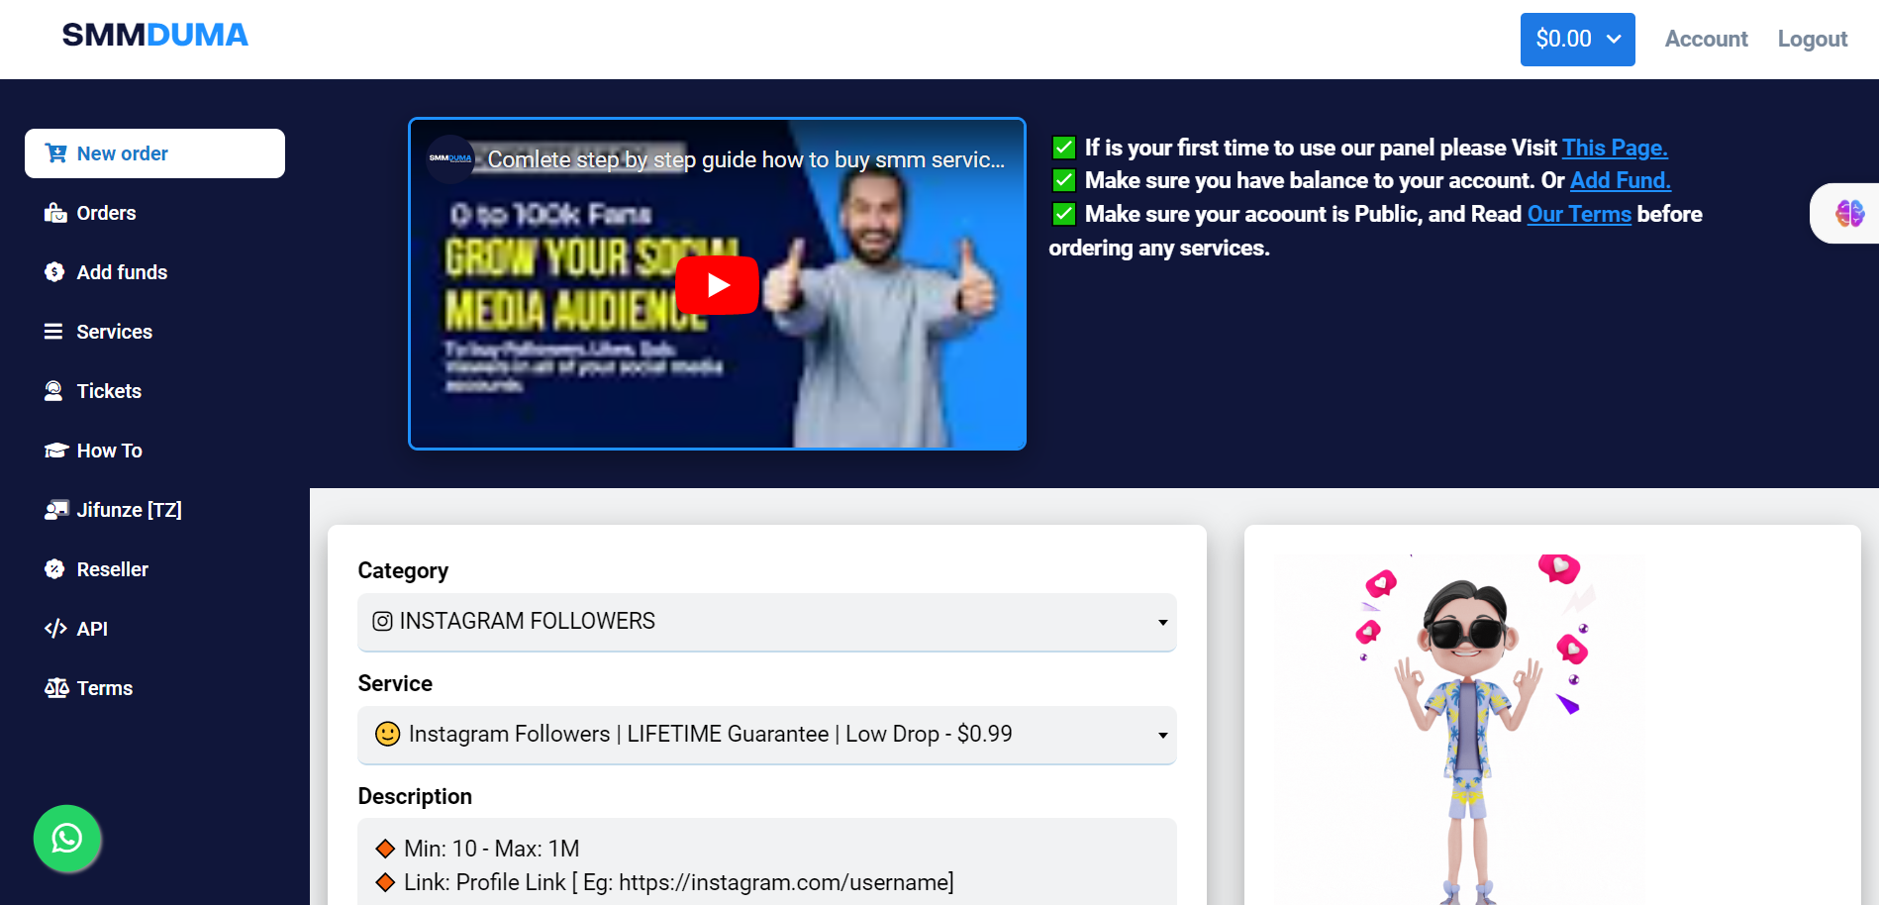1879x905 pixels.
Task: Open API in the sidebar
Action: [92, 629]
